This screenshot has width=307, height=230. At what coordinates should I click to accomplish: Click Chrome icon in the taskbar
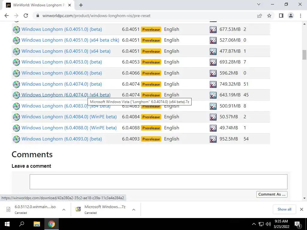click(x=52, y=224)
